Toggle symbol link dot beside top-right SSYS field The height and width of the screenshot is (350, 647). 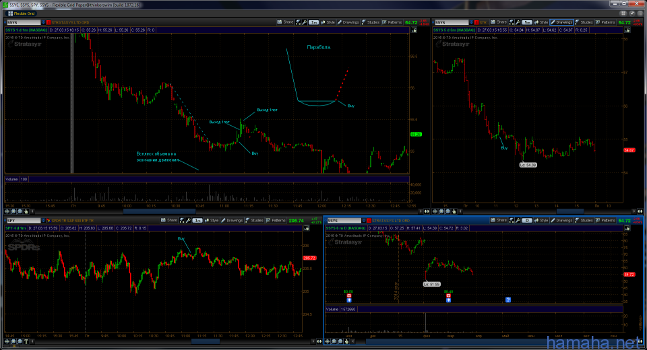(x=433, y=22)
